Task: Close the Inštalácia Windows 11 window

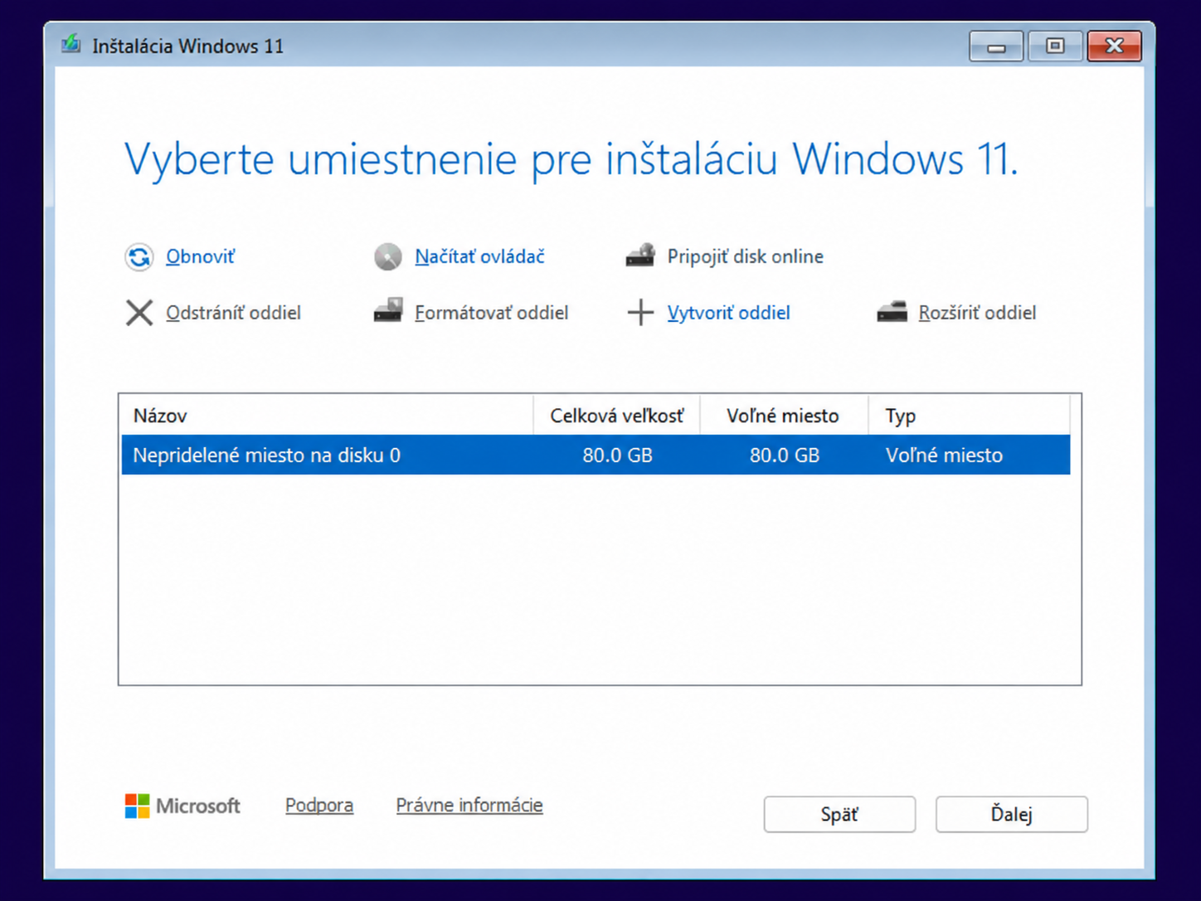Action: click(x=1115, y=46)
